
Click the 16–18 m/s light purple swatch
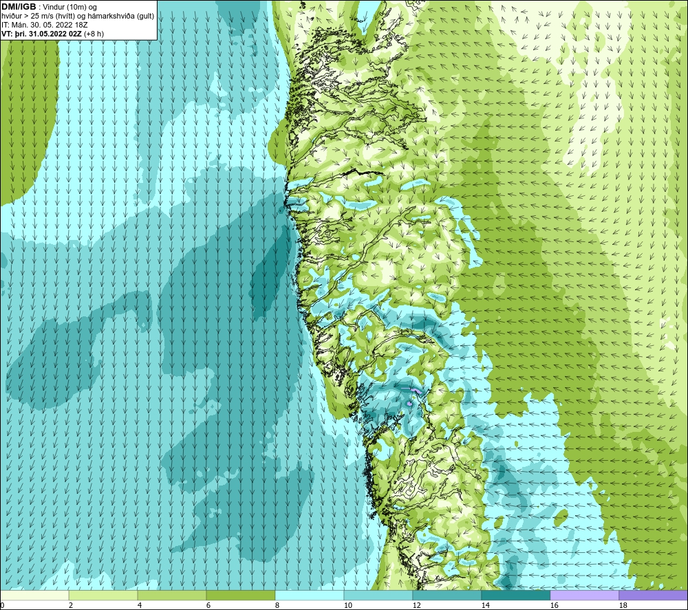coord(584,596)
